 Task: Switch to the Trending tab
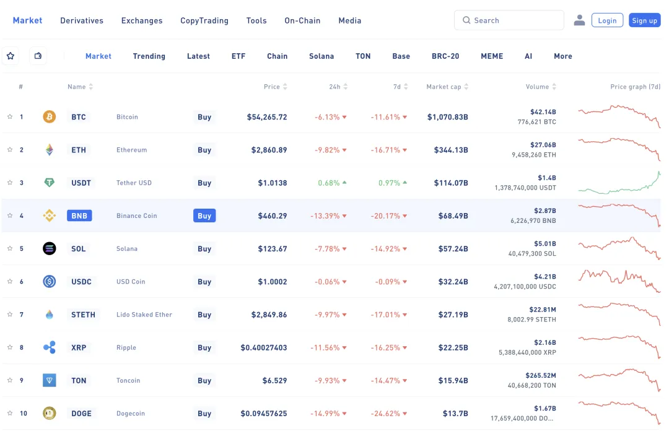pyautogui.click(x=149, y=56)
